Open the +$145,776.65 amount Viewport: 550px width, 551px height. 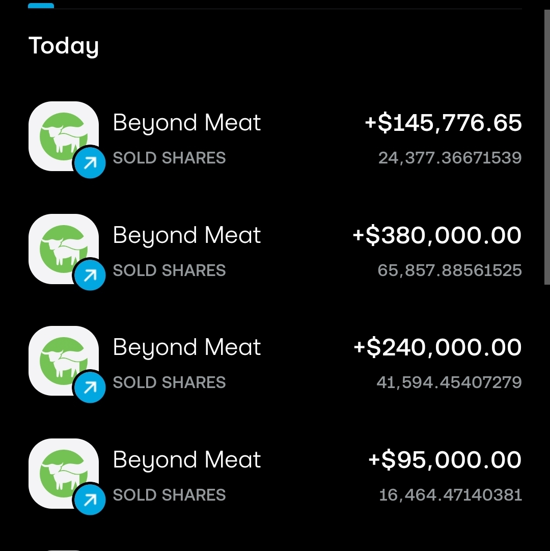[443, 123]
